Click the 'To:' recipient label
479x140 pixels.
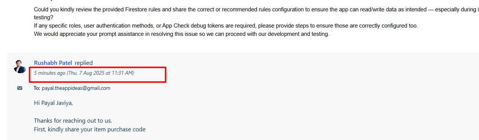pyautogui.click(x=37, y=88)
